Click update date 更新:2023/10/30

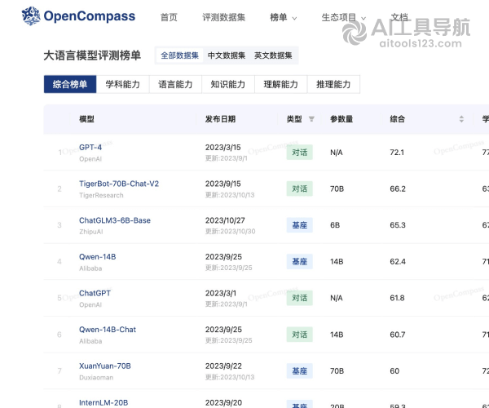(230, 231)
